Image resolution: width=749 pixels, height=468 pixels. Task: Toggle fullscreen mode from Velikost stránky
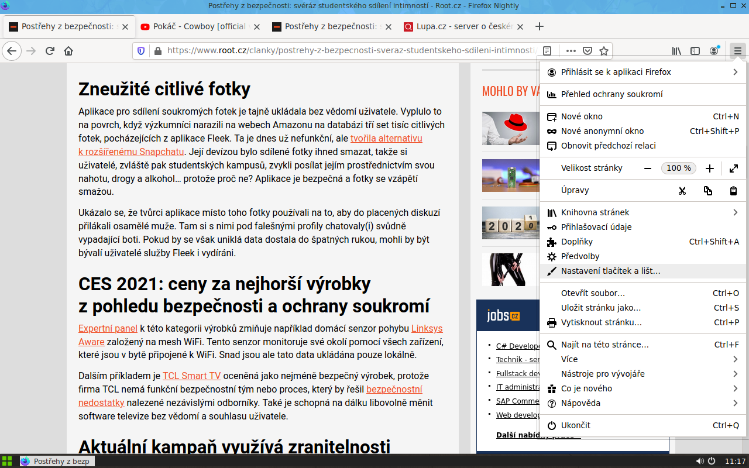click(734, 168)
